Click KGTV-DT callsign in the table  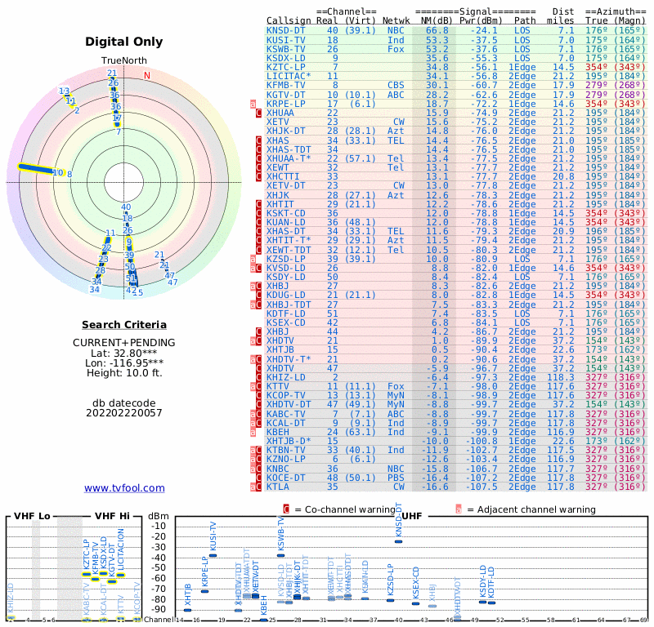point(285,95)
